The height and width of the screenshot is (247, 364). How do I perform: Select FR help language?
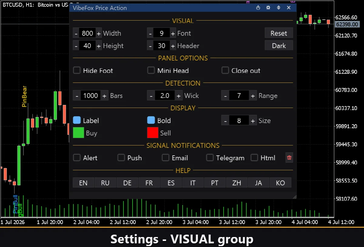[149, 183]
